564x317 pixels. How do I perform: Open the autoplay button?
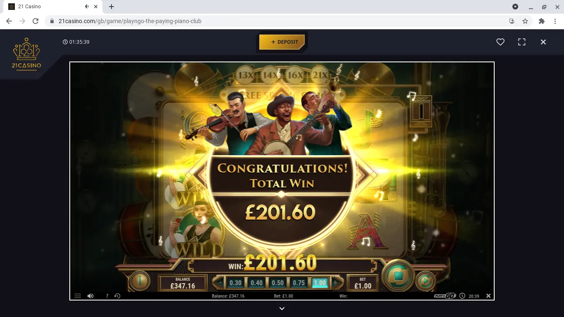[425, 281]
